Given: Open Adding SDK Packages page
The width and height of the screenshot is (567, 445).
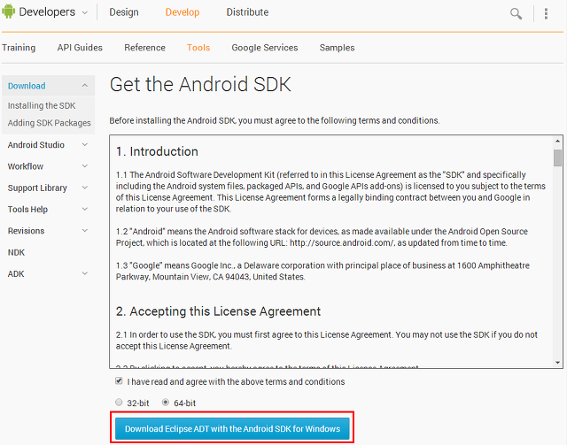Looking at the screenshot, I should (50, 123).
